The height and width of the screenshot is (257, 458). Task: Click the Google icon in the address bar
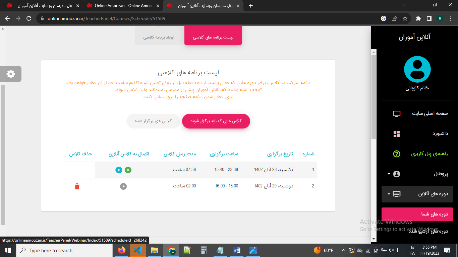point(384,18)
